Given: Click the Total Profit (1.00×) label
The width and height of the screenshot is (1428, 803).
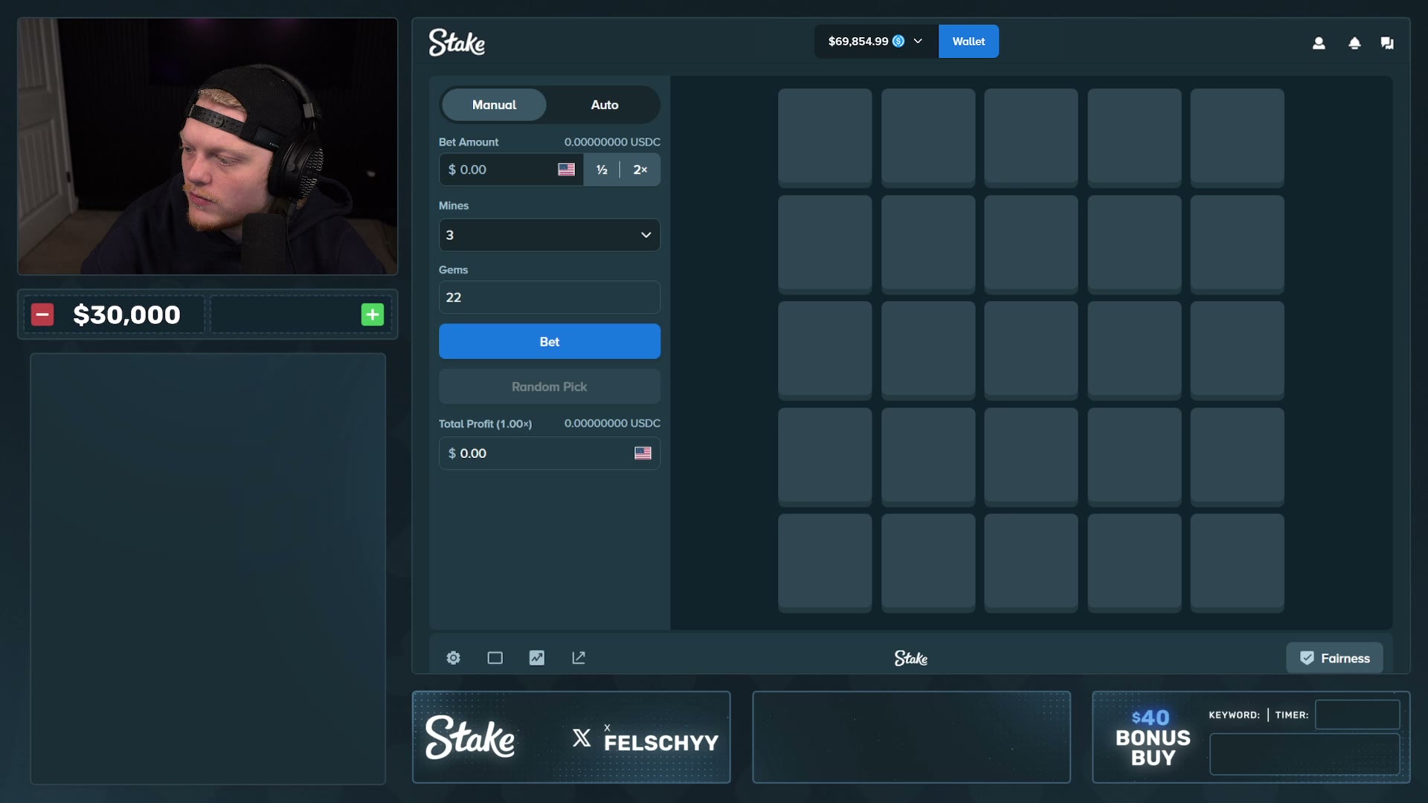Looking at the screenshot, I should coord(485,424).
